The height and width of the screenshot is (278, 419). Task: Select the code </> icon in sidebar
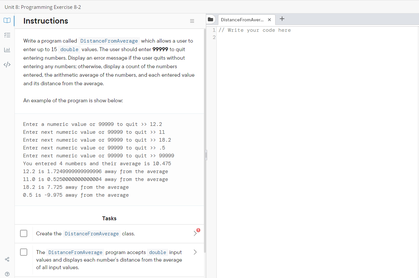[7, 65]
